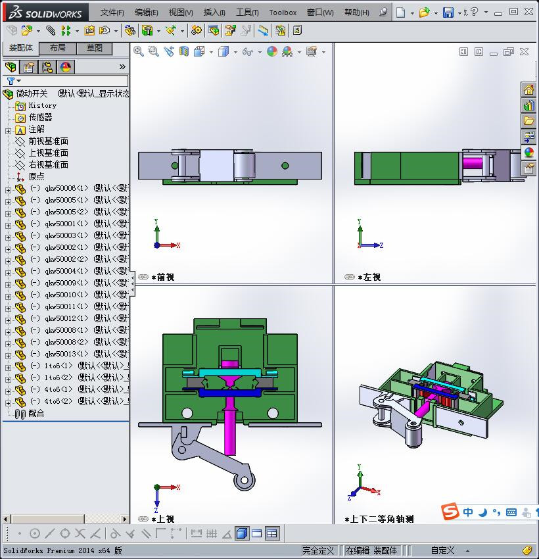Click the Zoom to Fit magnifier icon

tap(139, 52)
